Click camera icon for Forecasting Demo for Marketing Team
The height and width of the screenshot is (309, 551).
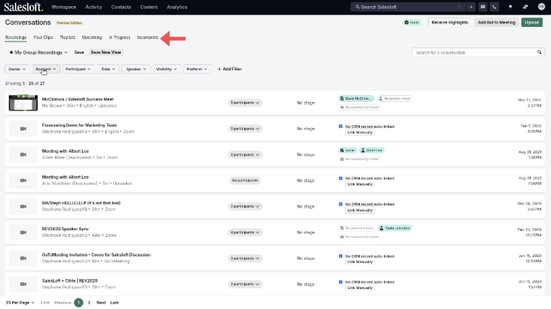(23, 129)
